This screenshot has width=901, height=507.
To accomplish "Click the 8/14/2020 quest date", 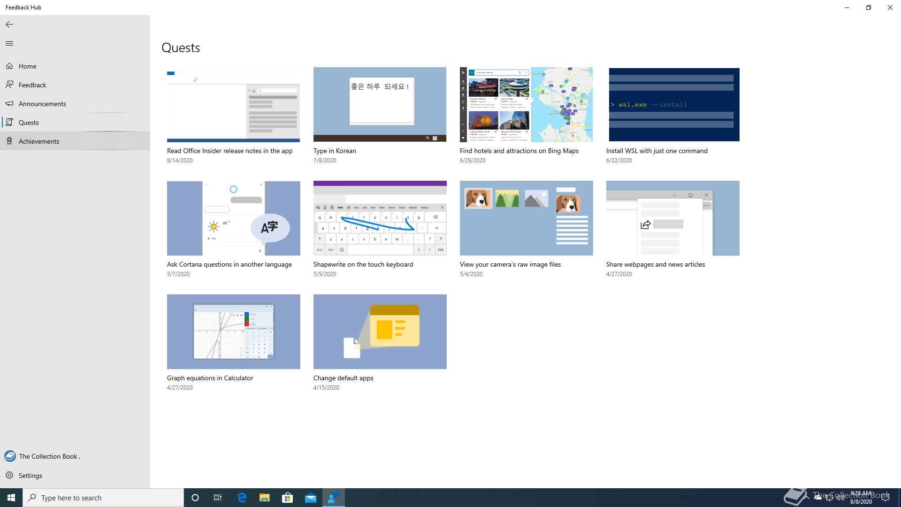I will pos(180,161).
